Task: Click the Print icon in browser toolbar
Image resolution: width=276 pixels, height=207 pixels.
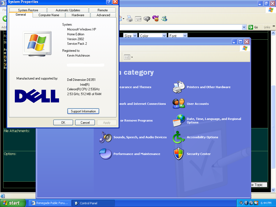Action: tap(130, 19)
